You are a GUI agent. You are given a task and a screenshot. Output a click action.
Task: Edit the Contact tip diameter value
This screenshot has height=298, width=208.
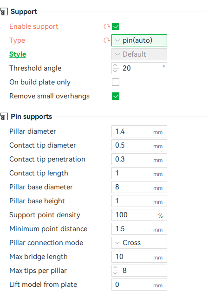139,145
